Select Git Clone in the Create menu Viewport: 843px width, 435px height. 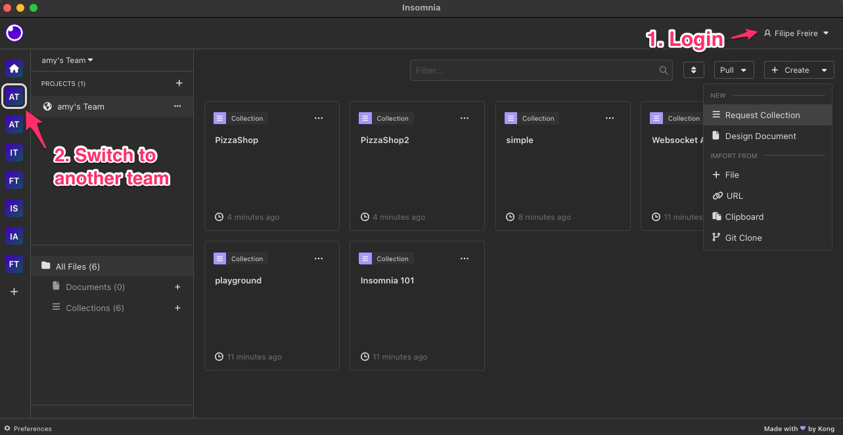pos(767,238)
